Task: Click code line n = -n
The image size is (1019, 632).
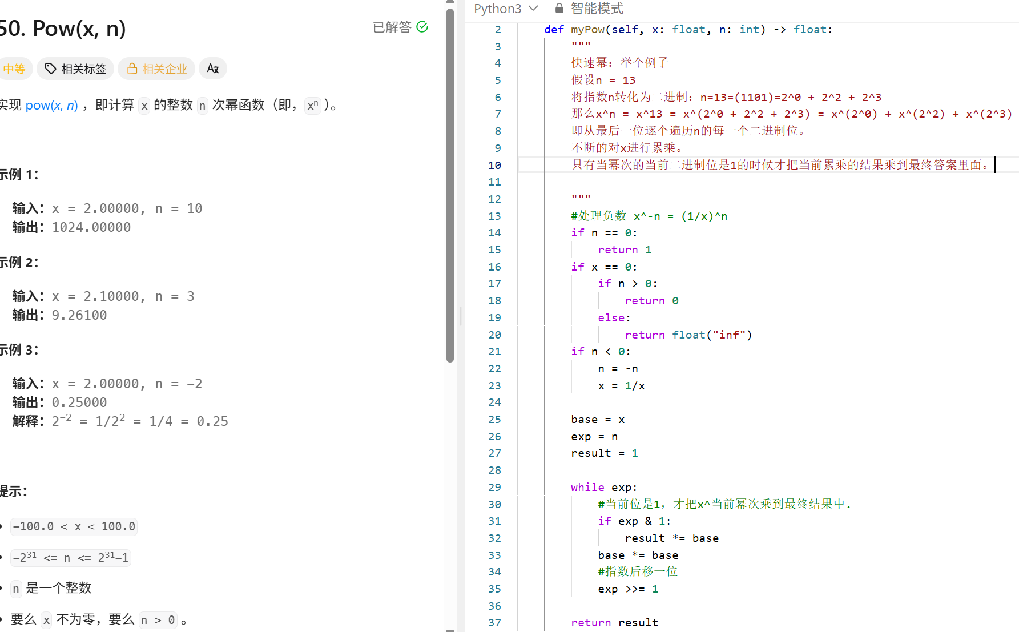Action: click(618, 369)
